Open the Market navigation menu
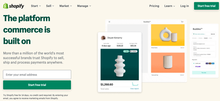This screenshot has height=101, width=220. [x=66, y=6]
